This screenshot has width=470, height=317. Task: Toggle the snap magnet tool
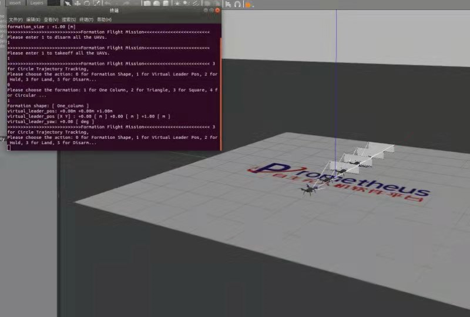tap(237, 4)
